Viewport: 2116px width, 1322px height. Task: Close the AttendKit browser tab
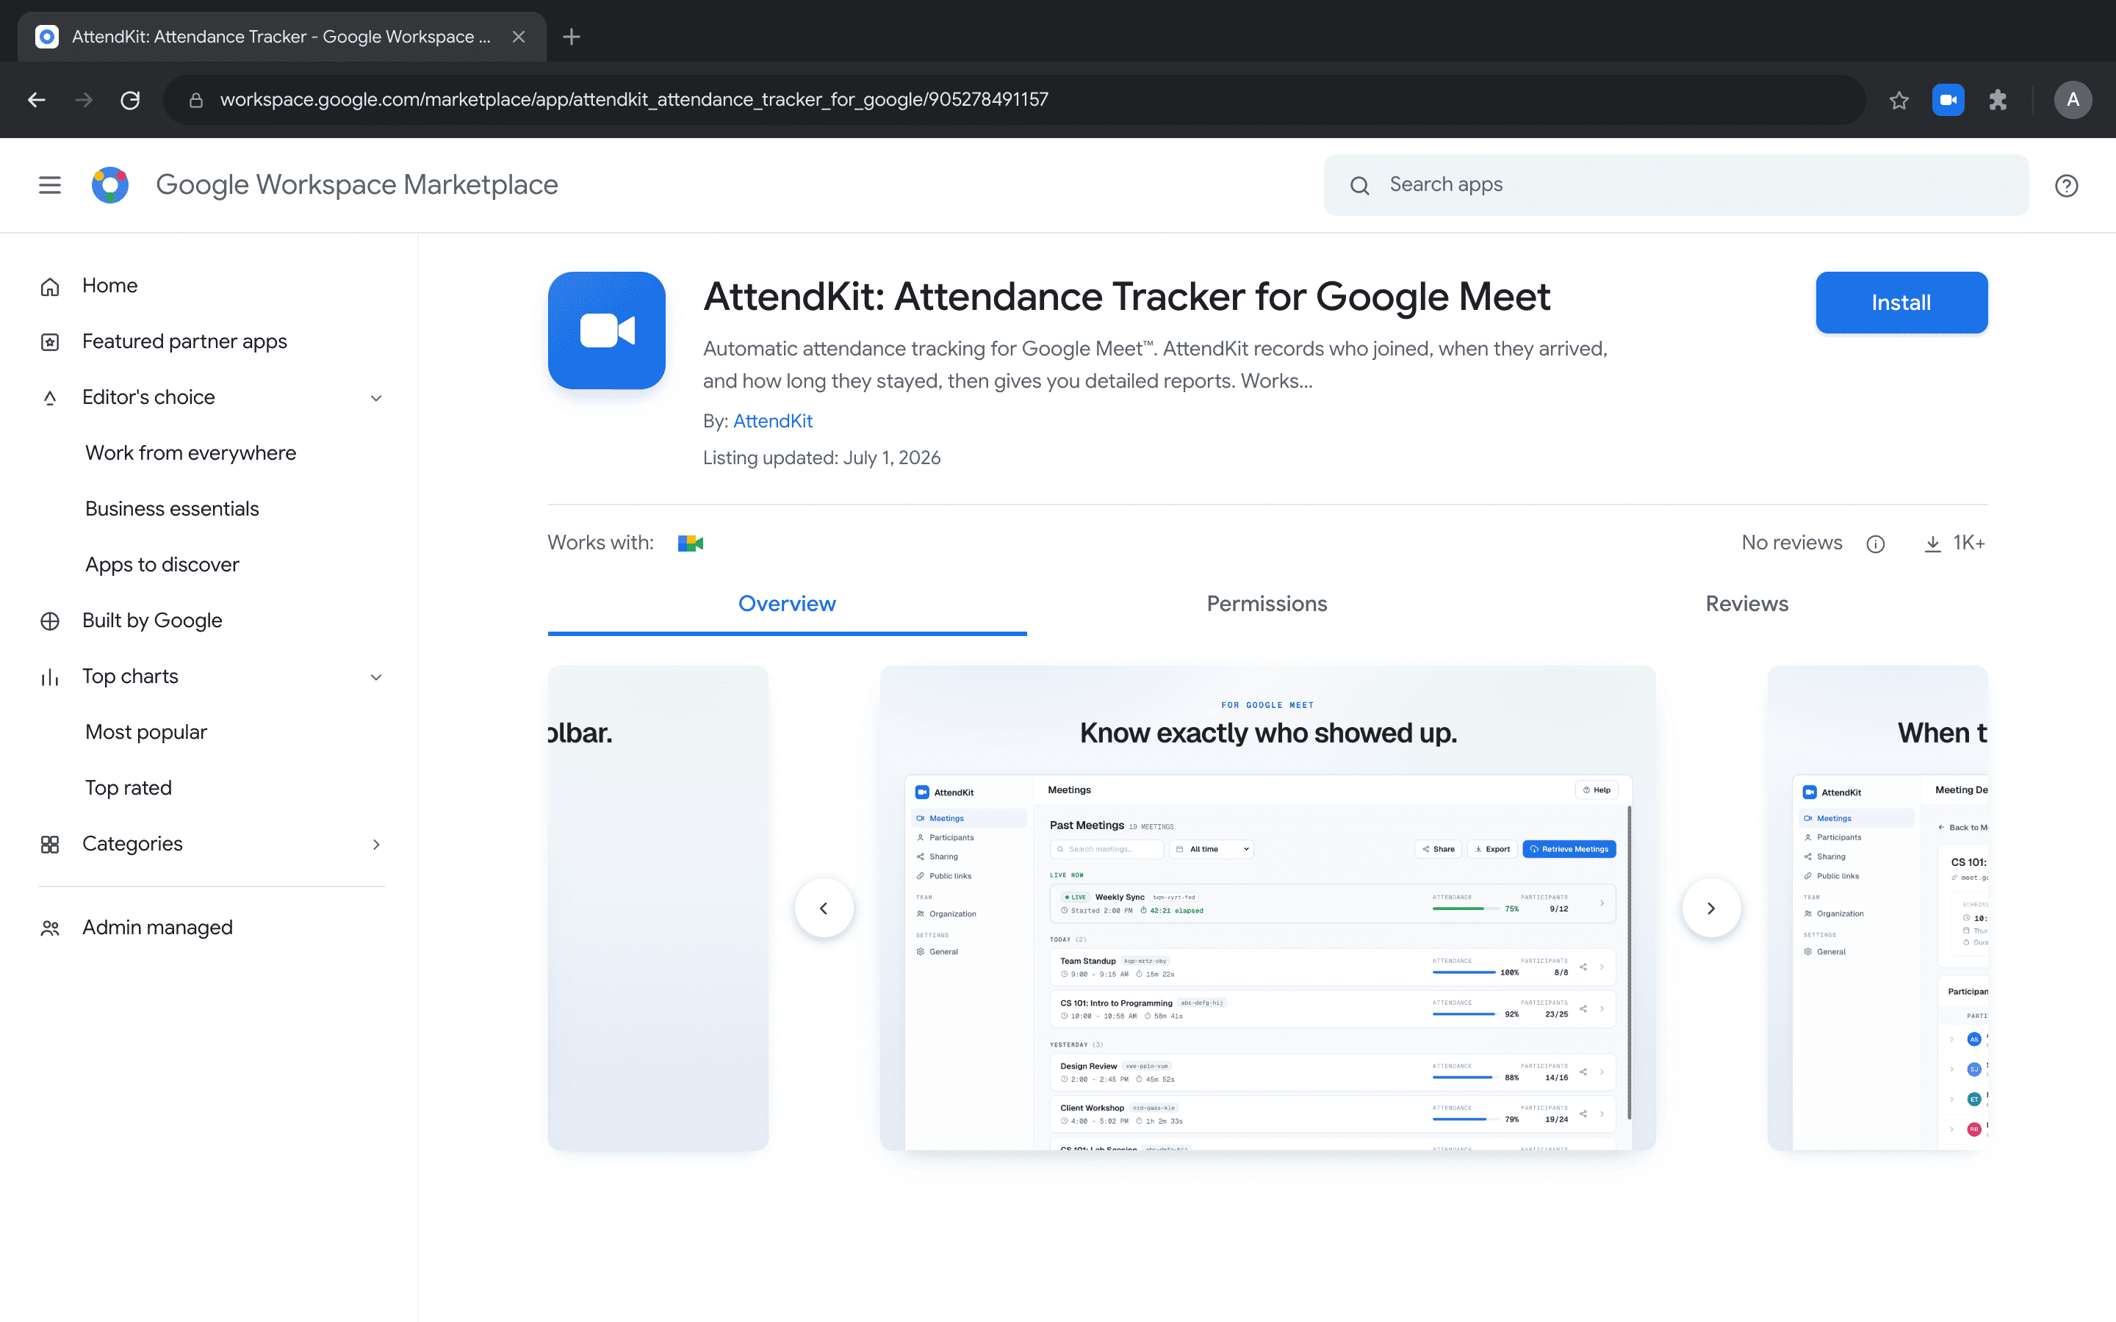click(519, 37)
